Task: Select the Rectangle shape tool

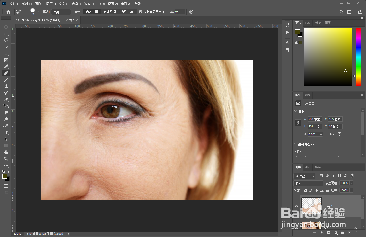Action: click(x=6, y=145)
